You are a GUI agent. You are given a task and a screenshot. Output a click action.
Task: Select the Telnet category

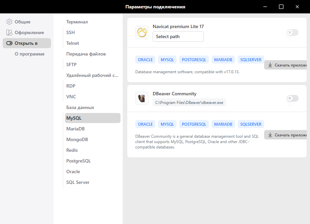click(x=92, y=43)
